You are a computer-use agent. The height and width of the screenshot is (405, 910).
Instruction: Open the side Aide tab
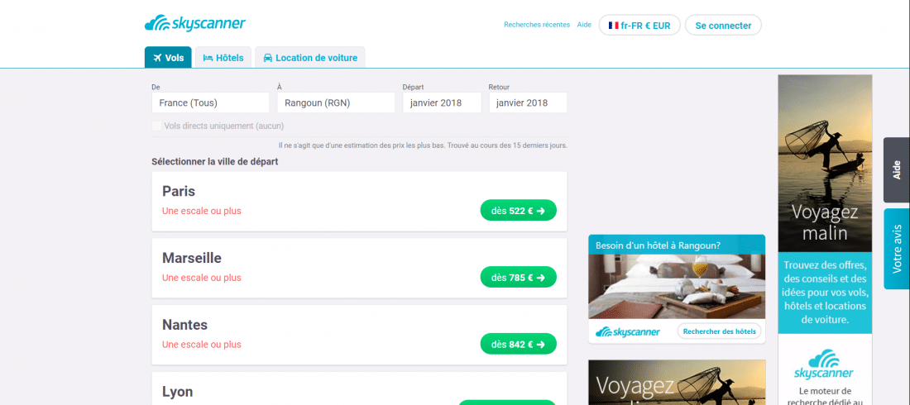(x=897, y=170)
